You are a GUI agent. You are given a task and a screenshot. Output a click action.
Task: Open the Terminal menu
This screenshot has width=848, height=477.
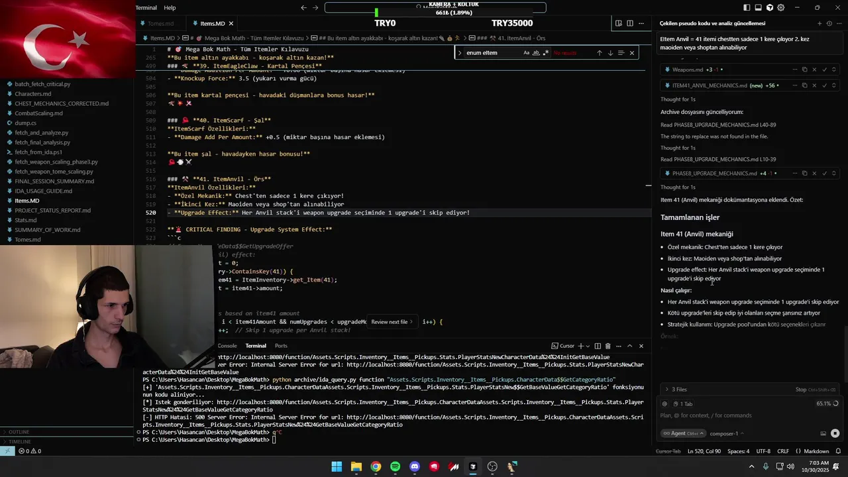(x=146, y=7)
